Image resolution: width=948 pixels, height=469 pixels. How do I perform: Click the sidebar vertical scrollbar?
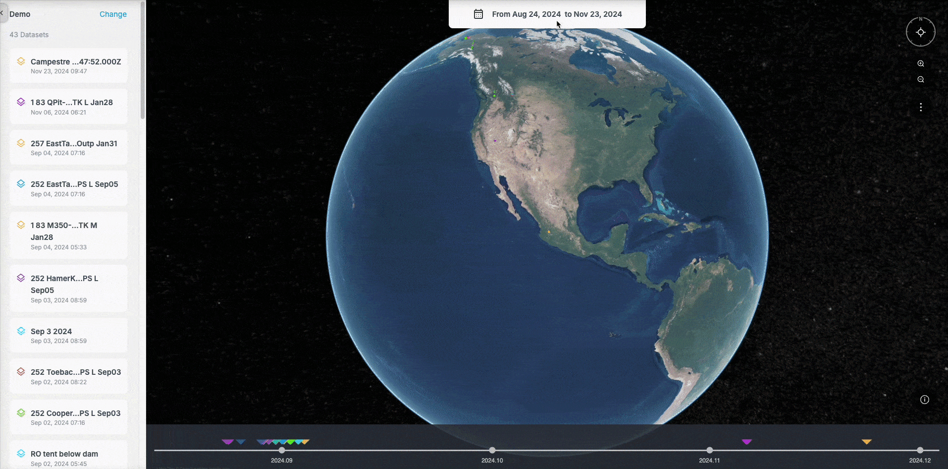point(143,59)
